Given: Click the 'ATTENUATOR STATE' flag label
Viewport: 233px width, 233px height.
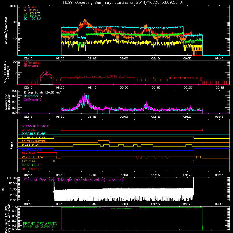Looking at the screenshot, I should click(35, 126).
